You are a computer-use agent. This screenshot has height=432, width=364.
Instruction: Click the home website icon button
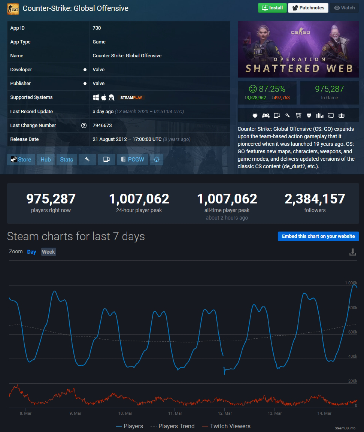[157, 160]
